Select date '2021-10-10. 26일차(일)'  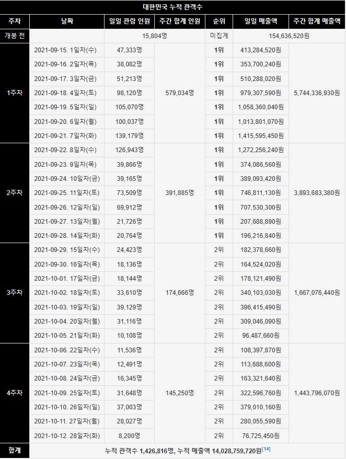click(x=67, y=407)
